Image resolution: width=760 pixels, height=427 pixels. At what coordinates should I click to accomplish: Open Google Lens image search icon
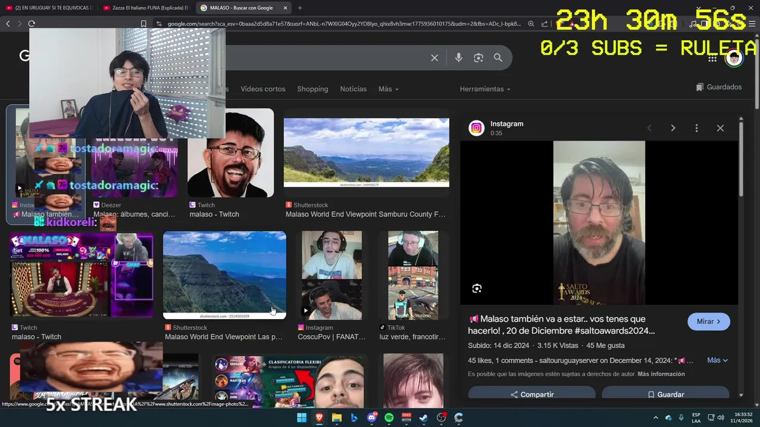479,58
